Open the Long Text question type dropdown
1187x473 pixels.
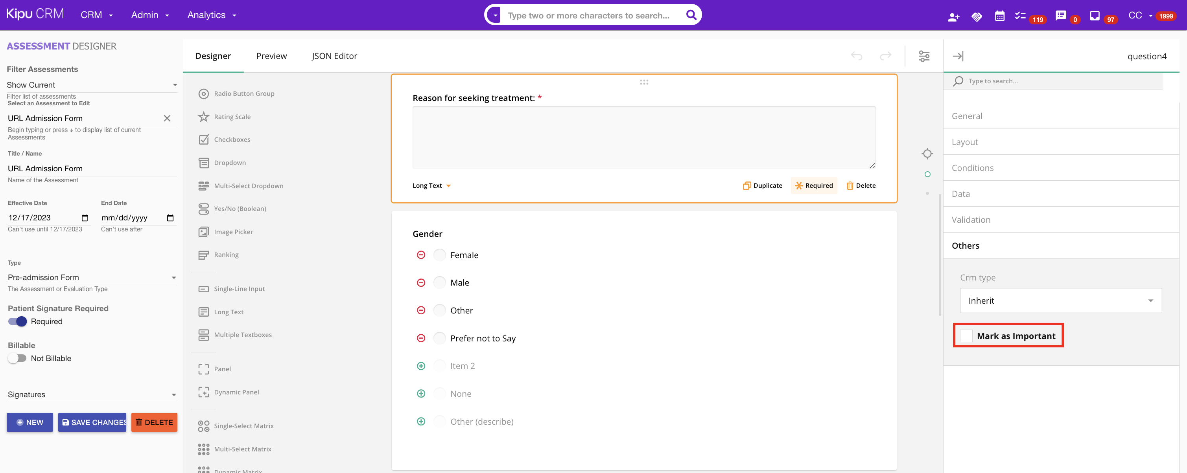(431, 186)
